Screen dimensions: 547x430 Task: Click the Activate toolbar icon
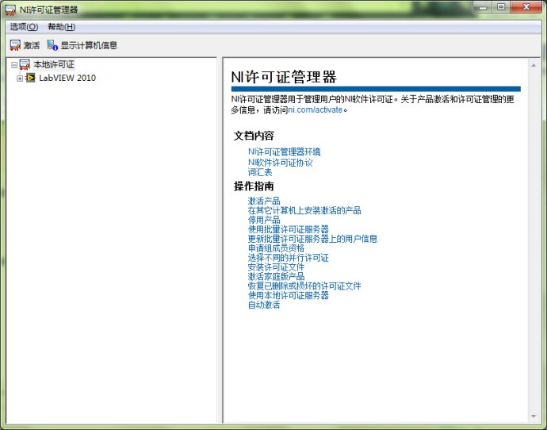pos(15,45)
